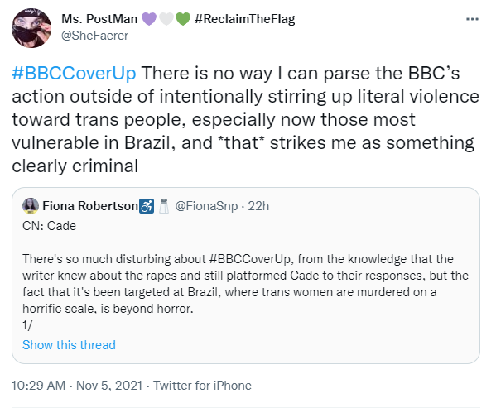
Task: Open the quoted tweet body text
Action: click(245, 284)
